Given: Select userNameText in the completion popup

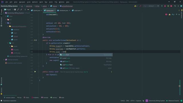Looking at the screenshot, I should tap(86, 65).
